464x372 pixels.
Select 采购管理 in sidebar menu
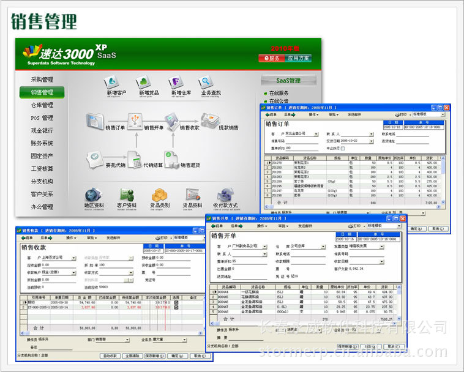coord(42,80)
